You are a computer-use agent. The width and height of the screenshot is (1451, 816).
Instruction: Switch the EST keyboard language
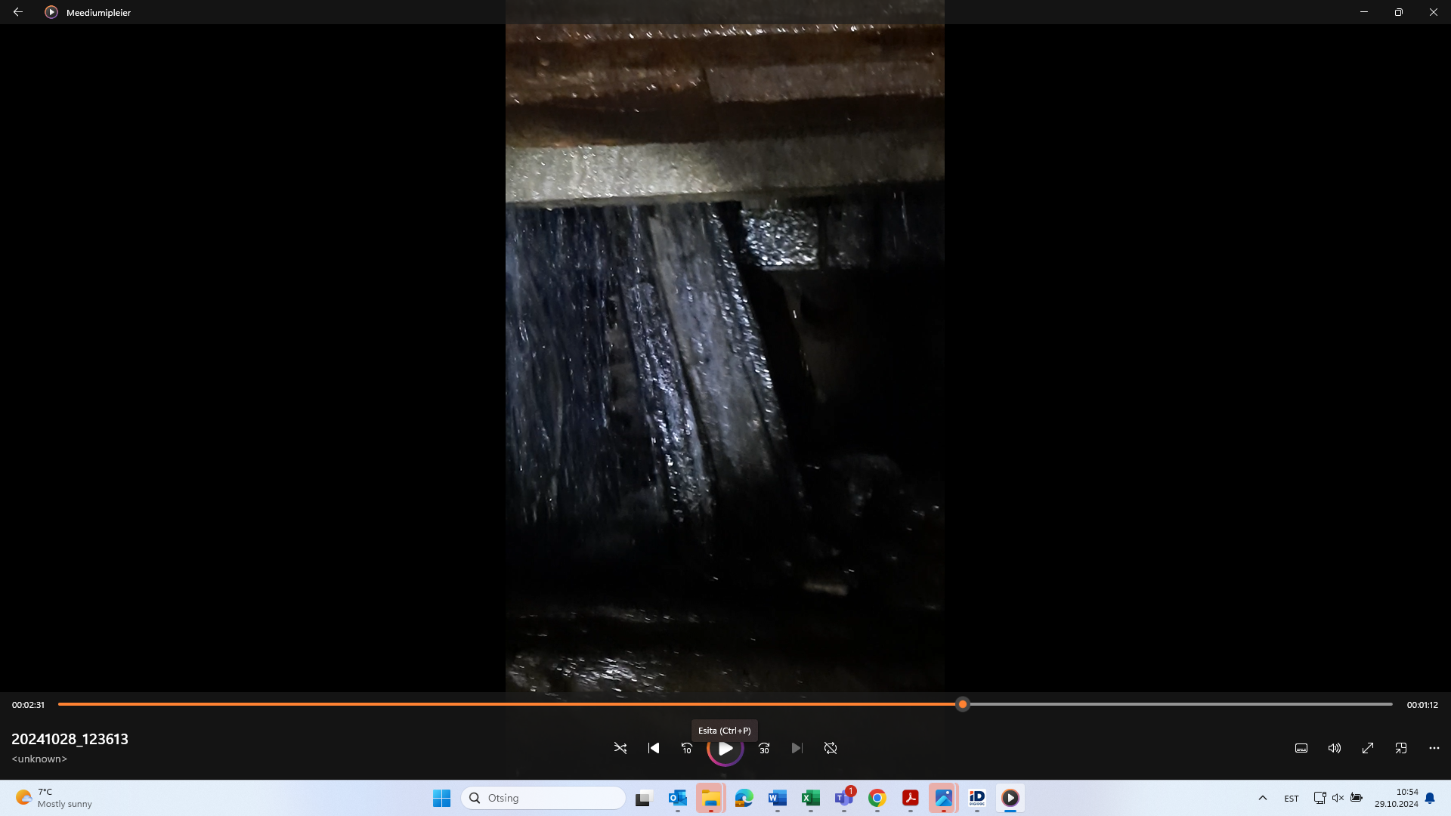tap(1291, 799)
